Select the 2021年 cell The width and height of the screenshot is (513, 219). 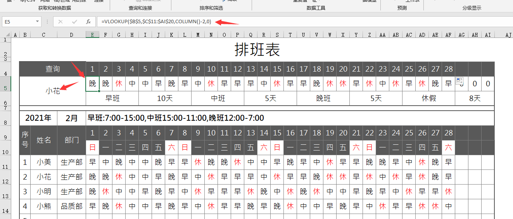click(38, 118)
